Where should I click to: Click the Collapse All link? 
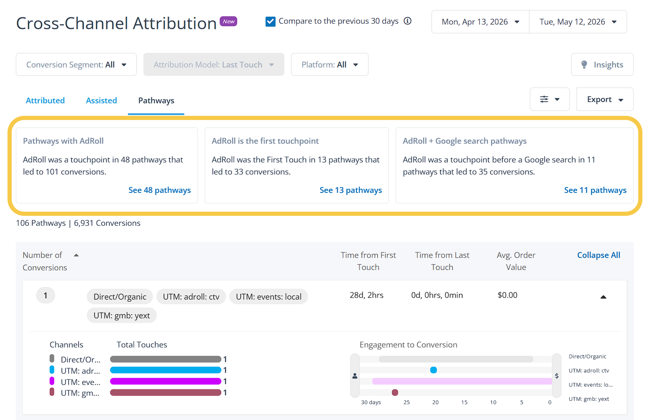tap(599, 255)
